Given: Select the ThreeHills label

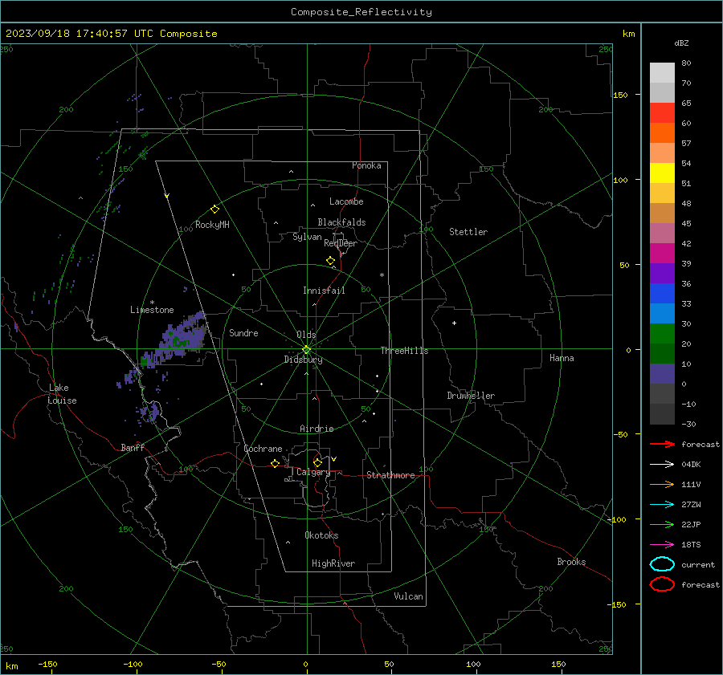Looking at the screenshot, I should [x=404, y=351].
